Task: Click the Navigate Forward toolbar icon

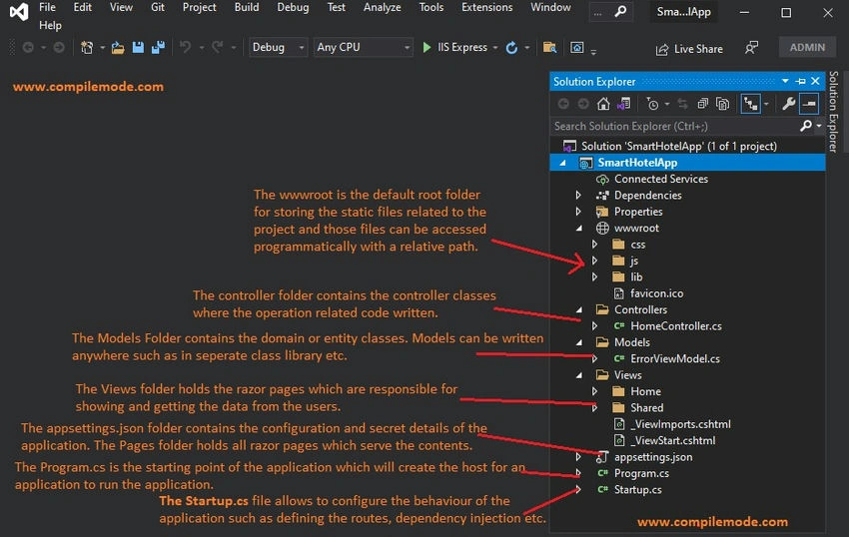Action: [59, 48]
